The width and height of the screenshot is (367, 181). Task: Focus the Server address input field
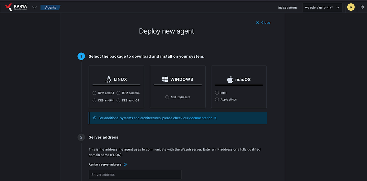[135, 175]
